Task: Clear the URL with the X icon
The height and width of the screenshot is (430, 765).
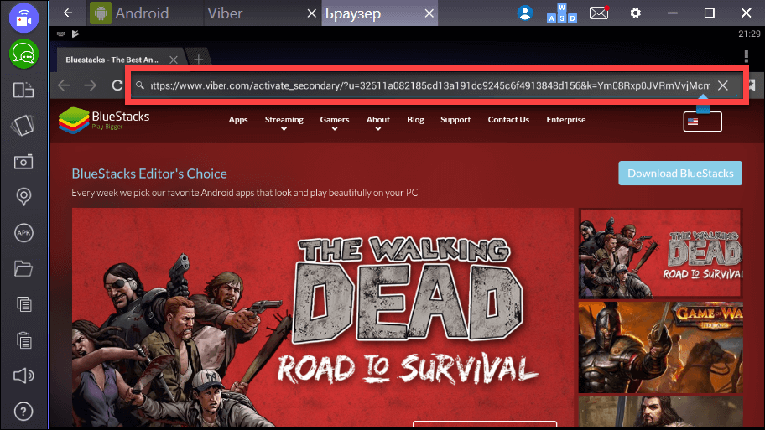Action: [x=723, y=85]
